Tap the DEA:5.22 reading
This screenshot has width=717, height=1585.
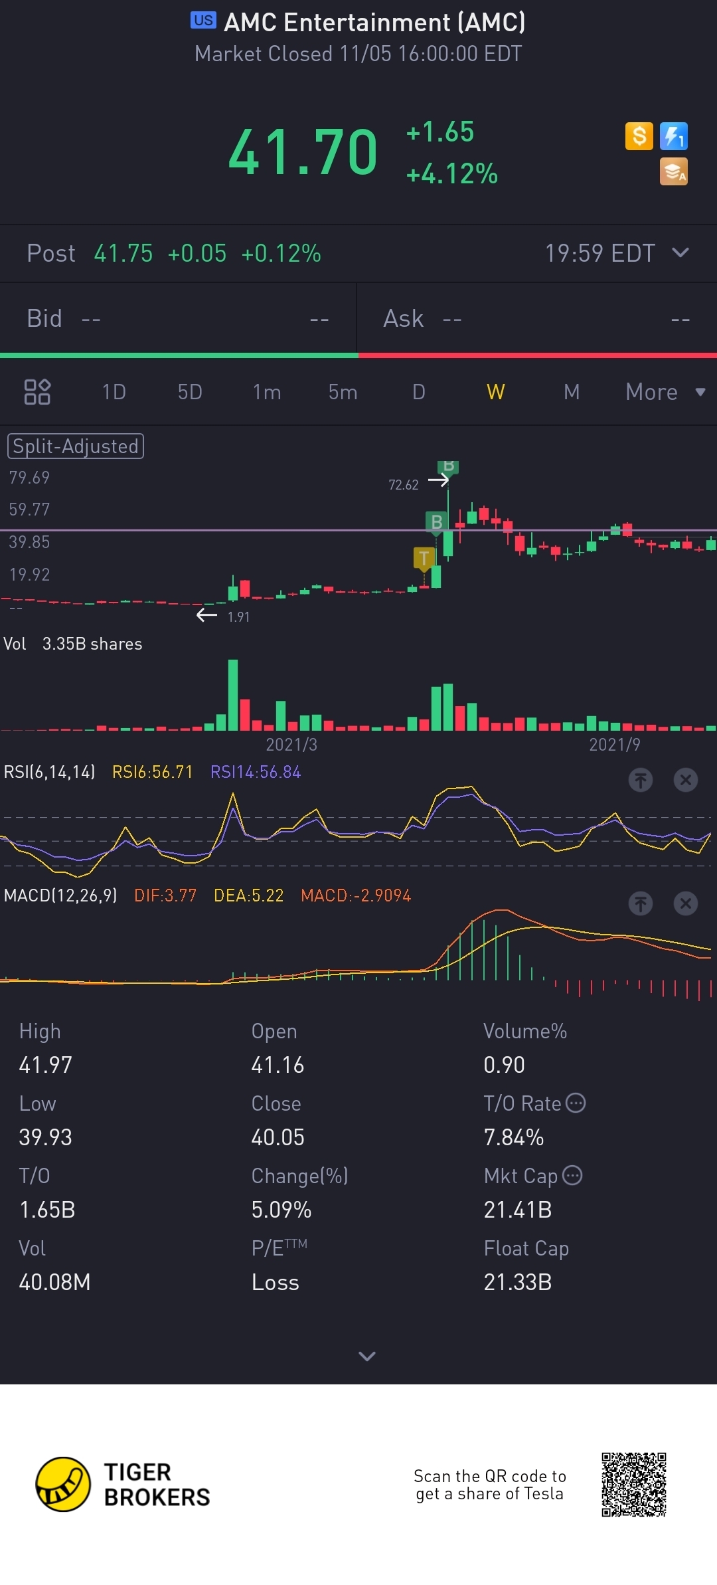point(248,895)
